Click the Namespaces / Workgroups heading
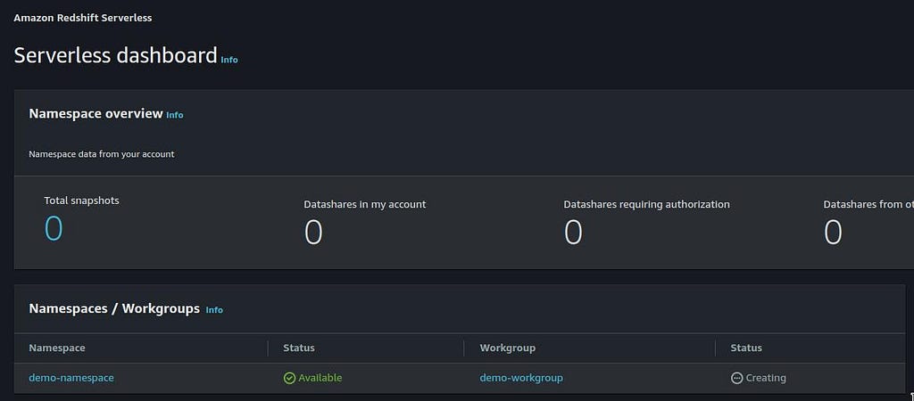Image resolution: width=914 pixels, height=401 pixels. click(x=114, y=308)
